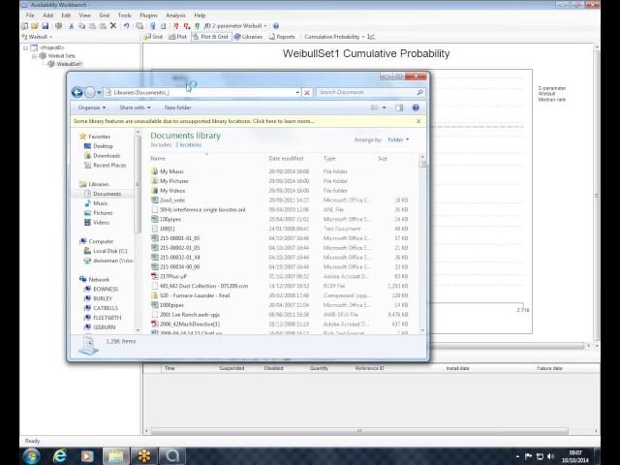Viewport: 620px width, 465px height.
Task: Click the file list vertical scrollbar down arrow
Action: 422,330
